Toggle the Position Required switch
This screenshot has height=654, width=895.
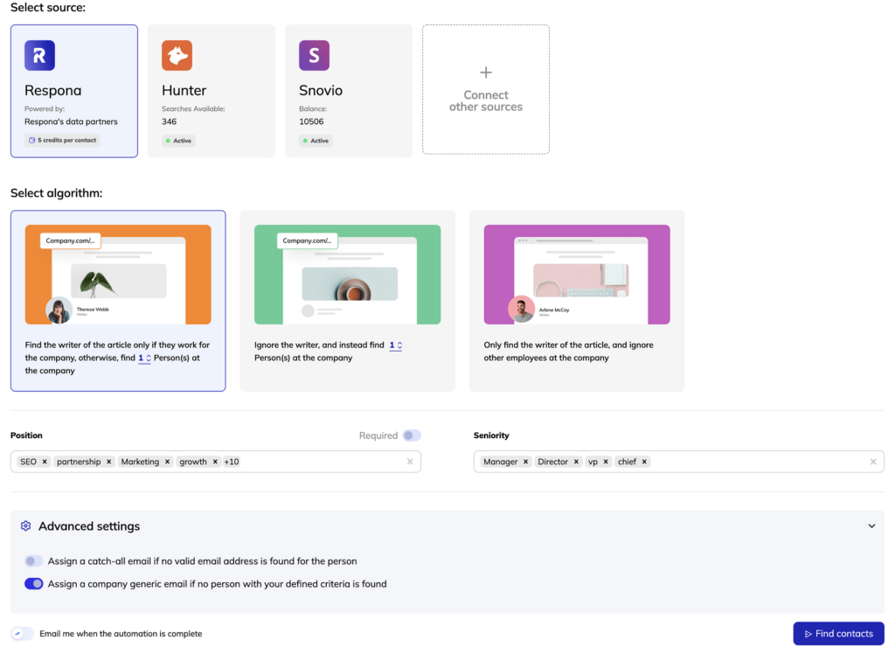(412, 435)
